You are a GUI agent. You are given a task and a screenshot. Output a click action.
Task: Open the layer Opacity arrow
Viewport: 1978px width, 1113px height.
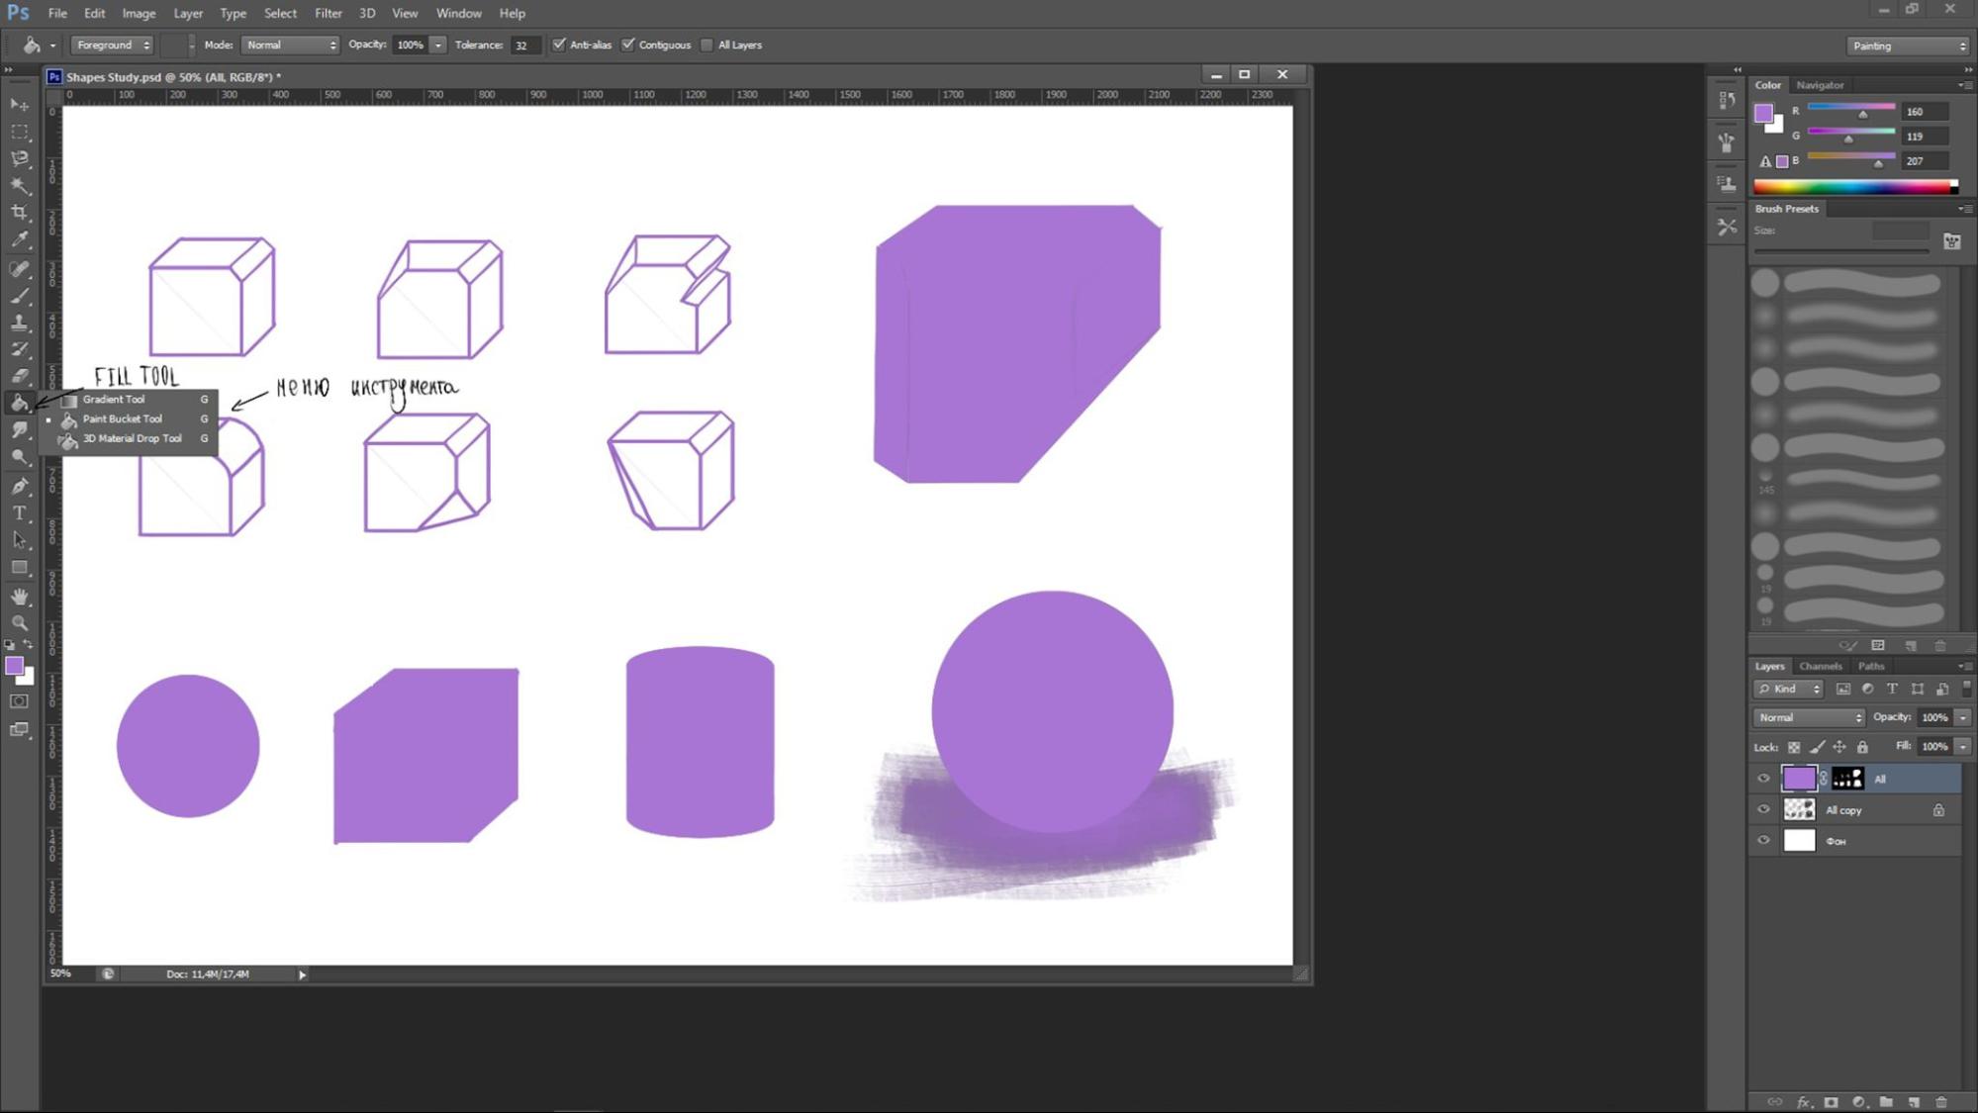point(1963,717)
